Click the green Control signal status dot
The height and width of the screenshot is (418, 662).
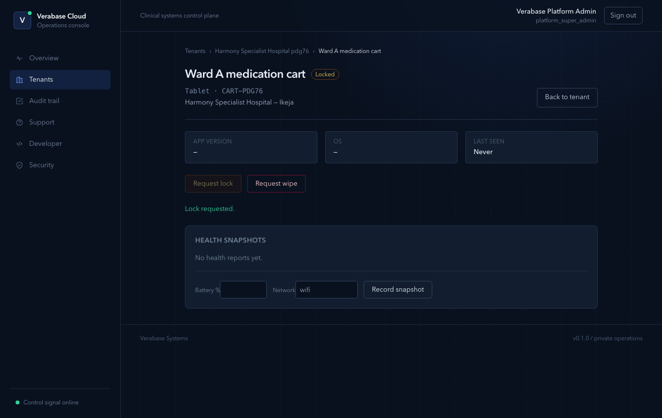[18, 402]
